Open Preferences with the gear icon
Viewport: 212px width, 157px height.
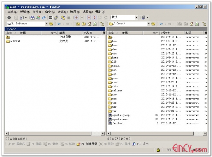(9, 17)
